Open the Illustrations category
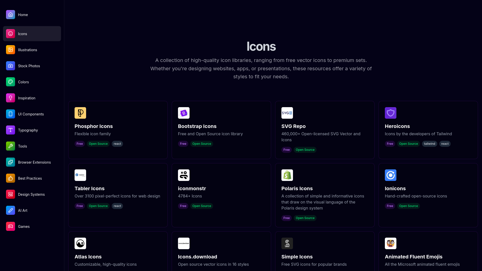This screenshot has width=482, height=271. click(x=32, y=50)
